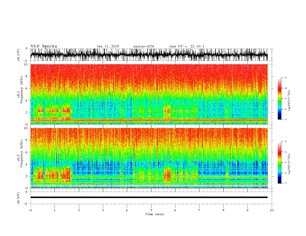Click the "ch.1(V)" waveform axis label

[x=19, y=55]
